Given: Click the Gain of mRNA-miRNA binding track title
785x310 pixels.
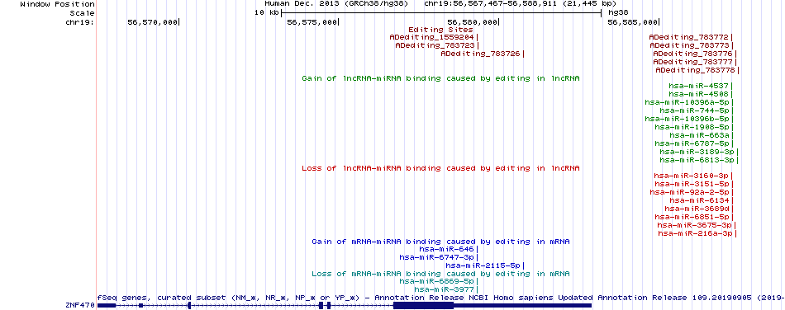Looking at the screenshot, I should (440, 242).
